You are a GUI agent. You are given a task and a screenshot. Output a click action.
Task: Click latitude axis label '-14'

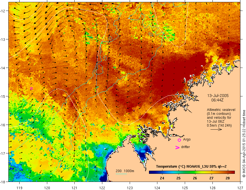click(3, 68)
